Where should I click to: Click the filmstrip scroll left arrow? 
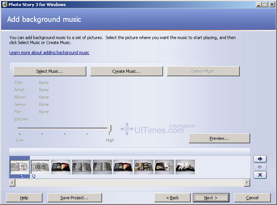tap(12, 183)
